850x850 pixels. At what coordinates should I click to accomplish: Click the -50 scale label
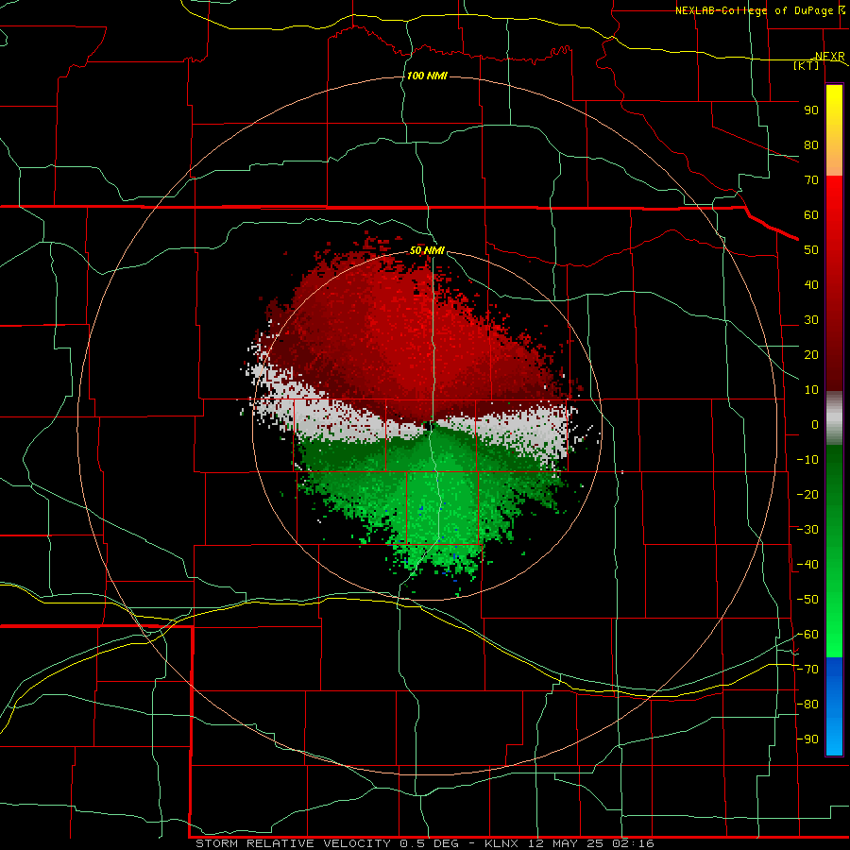[x=807, y=600]
